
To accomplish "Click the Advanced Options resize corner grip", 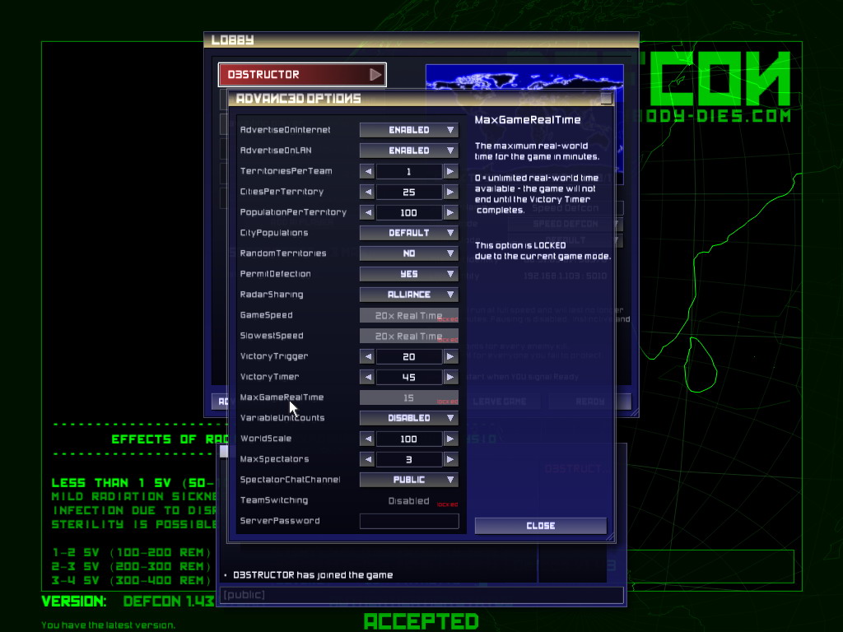I will (x=610, y=537).
